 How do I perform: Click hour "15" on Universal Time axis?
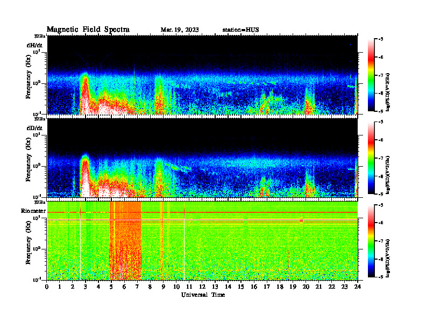tap(241, 287)
